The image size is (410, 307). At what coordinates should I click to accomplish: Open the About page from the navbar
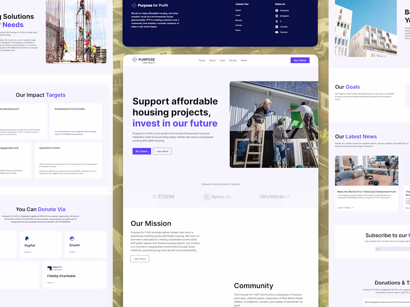(212, 60)
